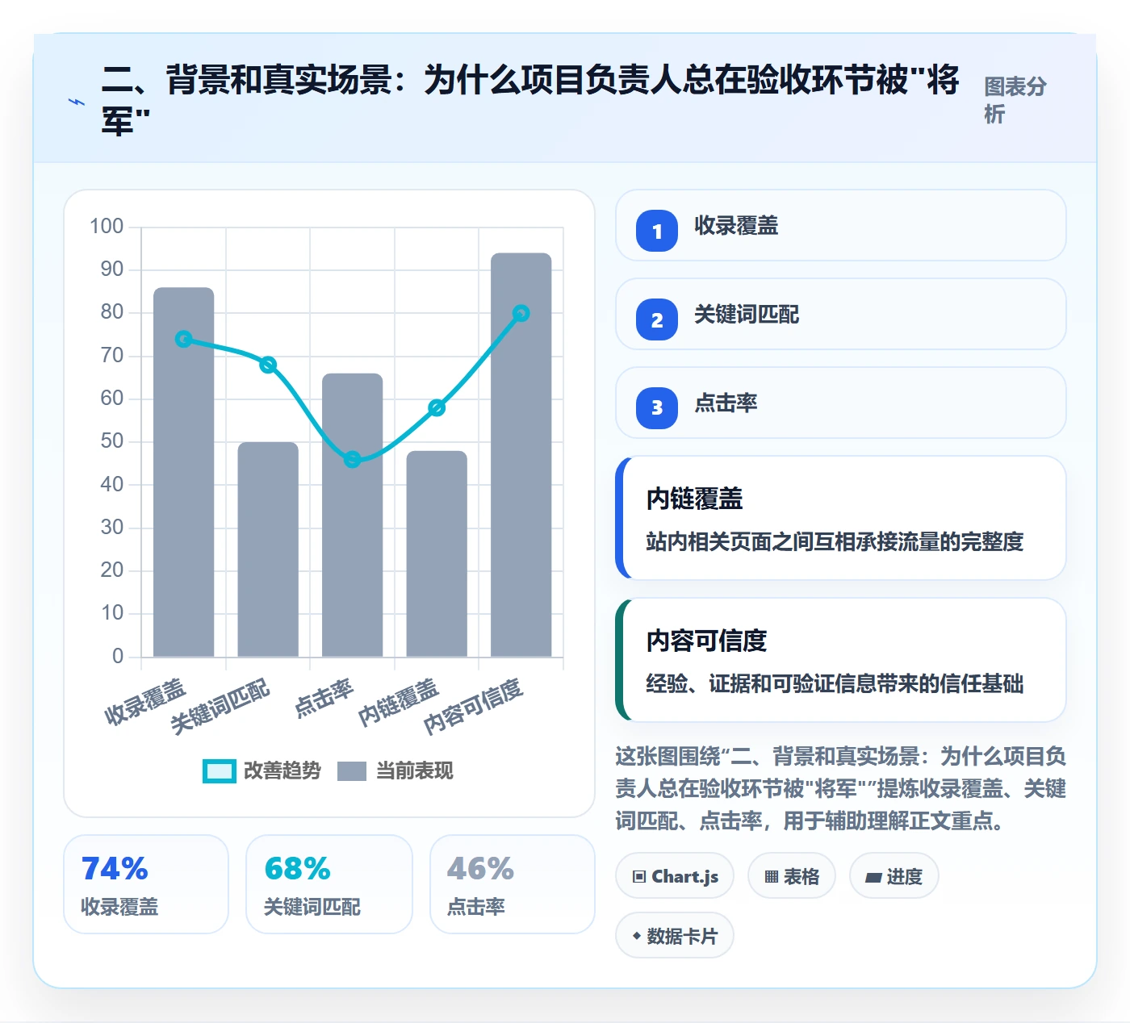1130x1023 pixels.
Task: Click the trend line point above 关键词匹配
Action: coord(268,365)
